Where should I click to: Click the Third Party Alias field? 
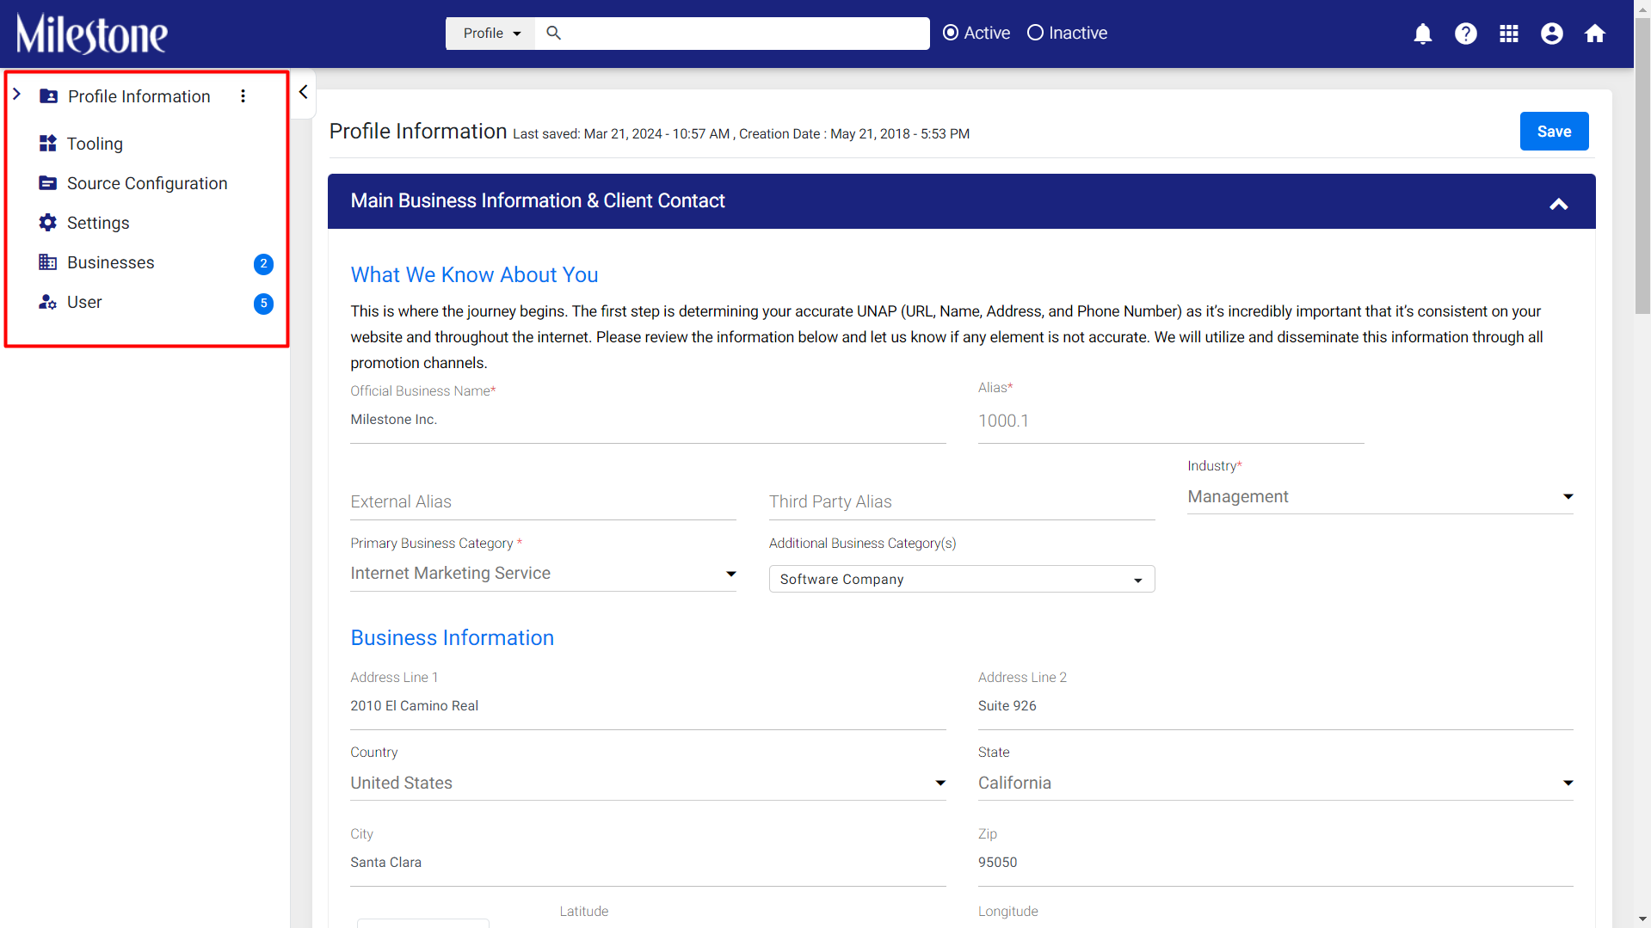(962, 502)
